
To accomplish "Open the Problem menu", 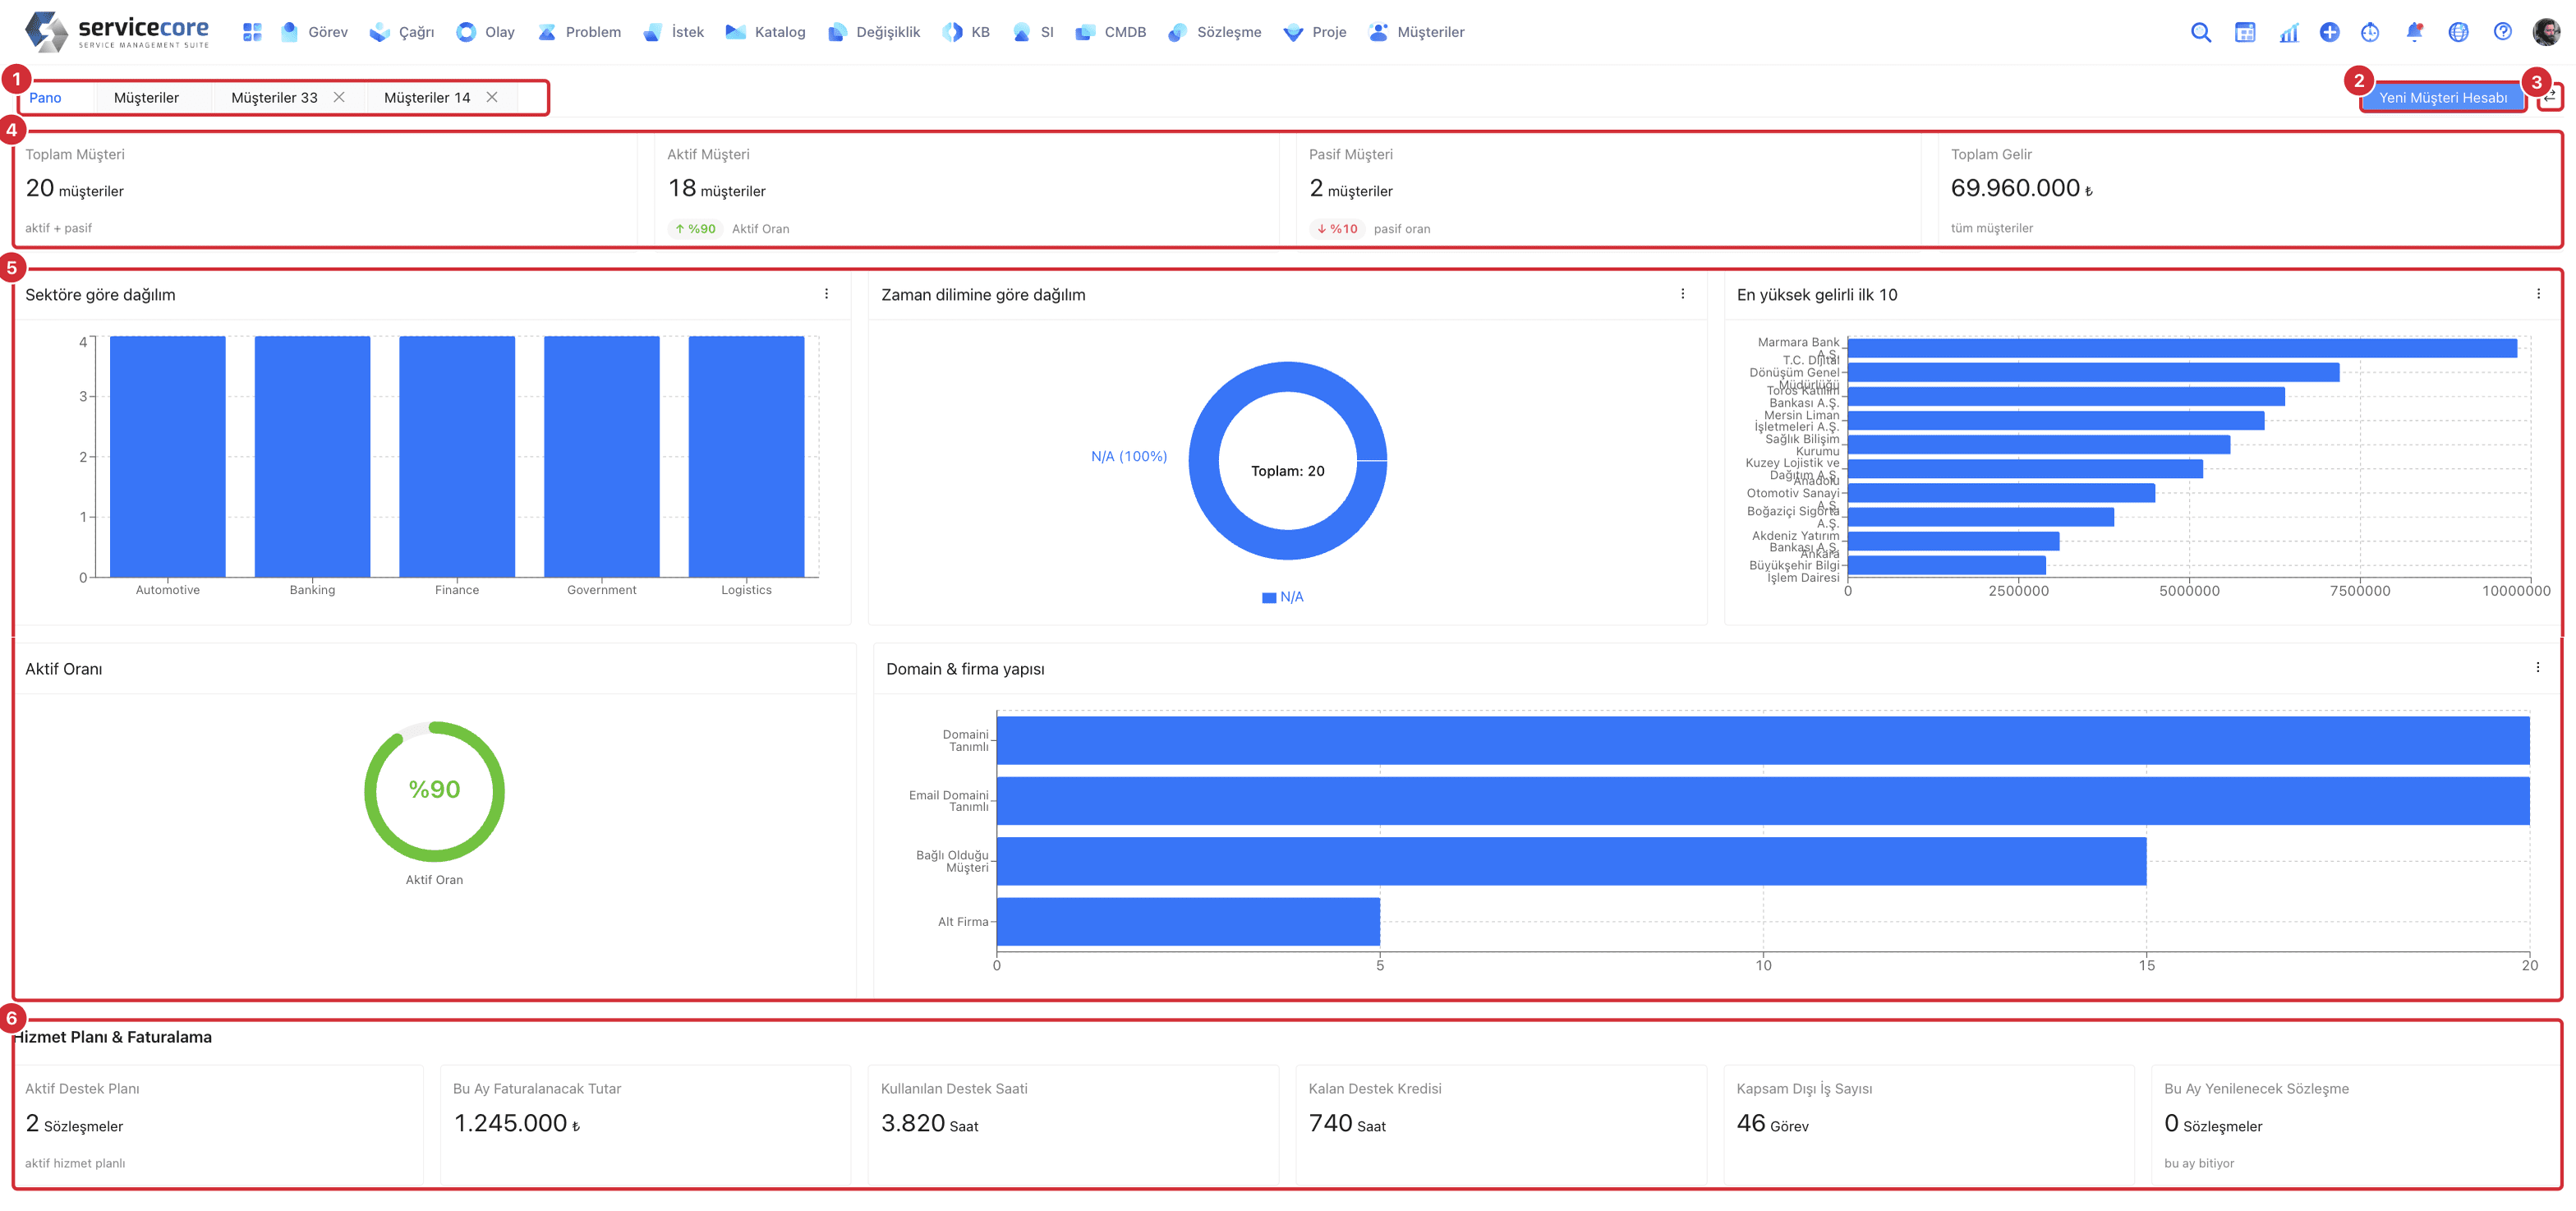I will click(x=579, y=32).
